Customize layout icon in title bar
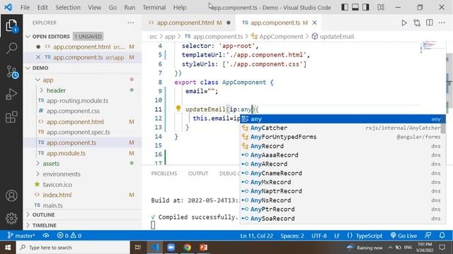Screen dimensions: 453x254 381,7
